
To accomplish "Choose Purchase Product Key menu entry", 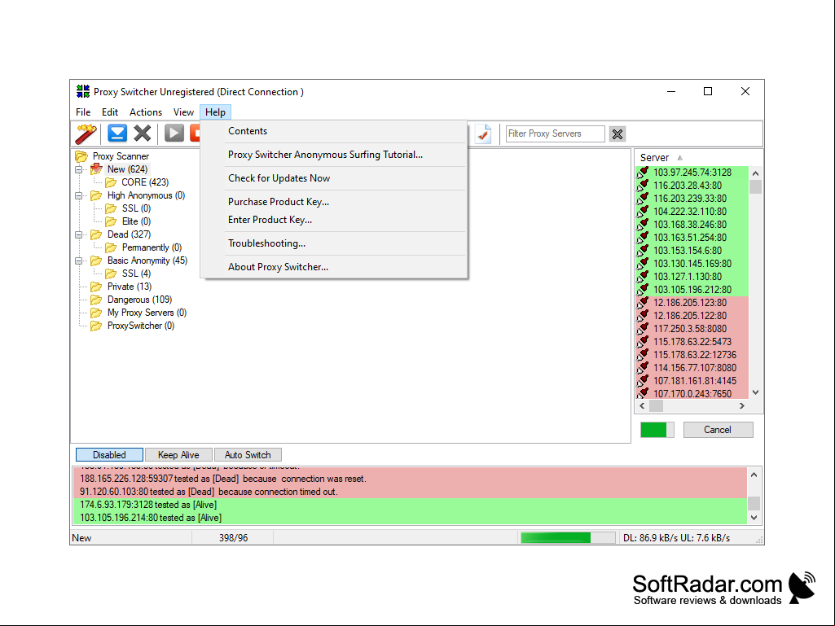I will (x=334, y=202).
